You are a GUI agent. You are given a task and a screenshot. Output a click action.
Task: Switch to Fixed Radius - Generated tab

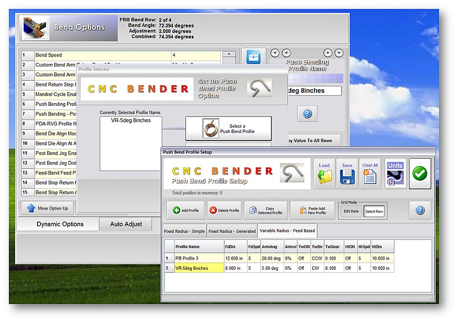click(x=232, y=231)
